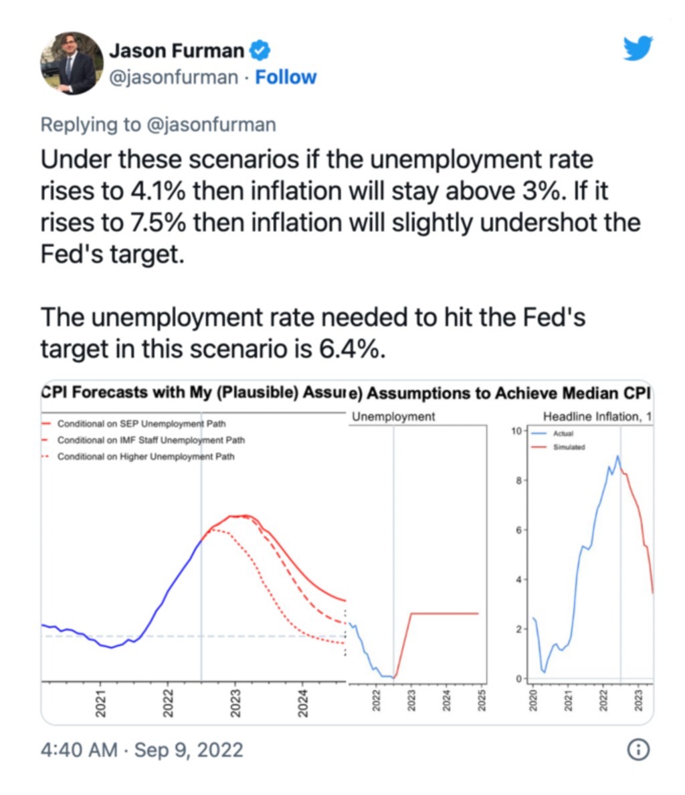The image size is (685, 795).
Task: Open Jason Furman's profile photo
Action: tap(72, 63)
